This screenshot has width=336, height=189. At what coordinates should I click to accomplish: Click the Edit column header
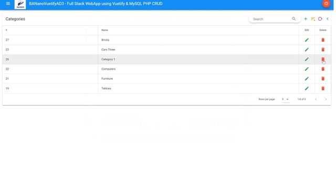point(307,30)
